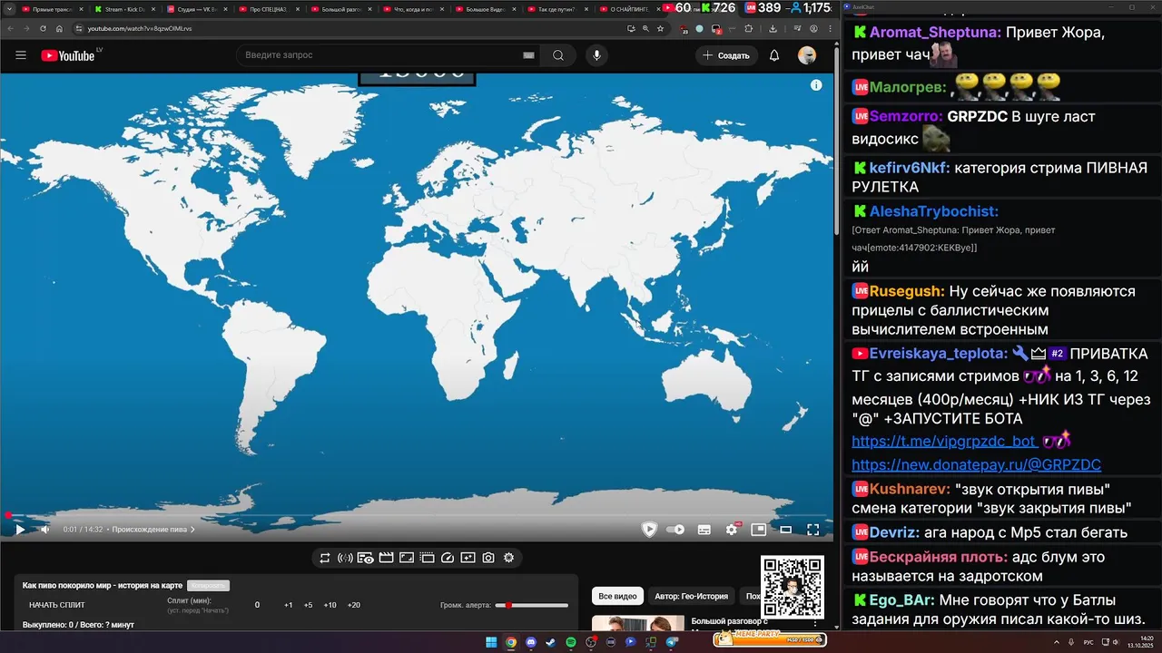1162x653 pixels.
Task: Open the new.donatepay.ru/@GRPZDC chat link
Action: coord(976,464)
